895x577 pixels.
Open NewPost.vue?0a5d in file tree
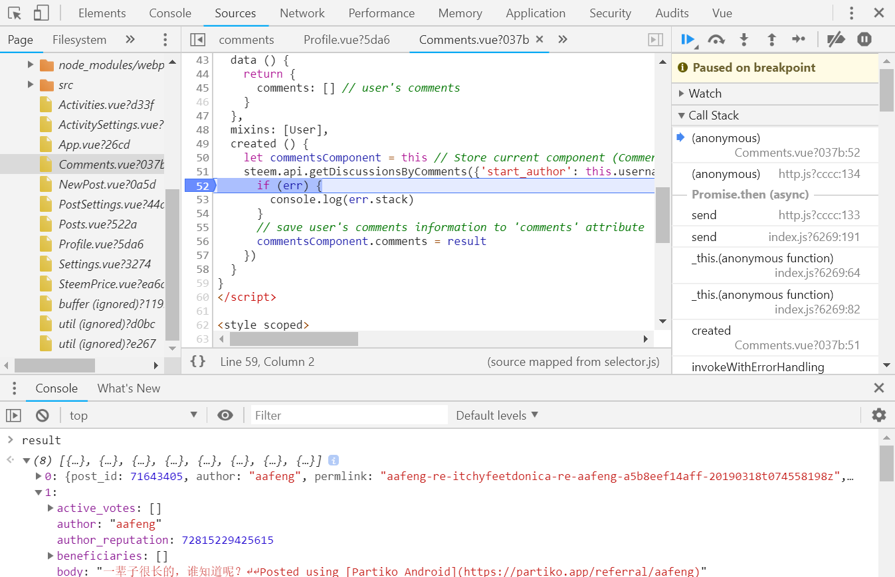[x=108, y=185]
